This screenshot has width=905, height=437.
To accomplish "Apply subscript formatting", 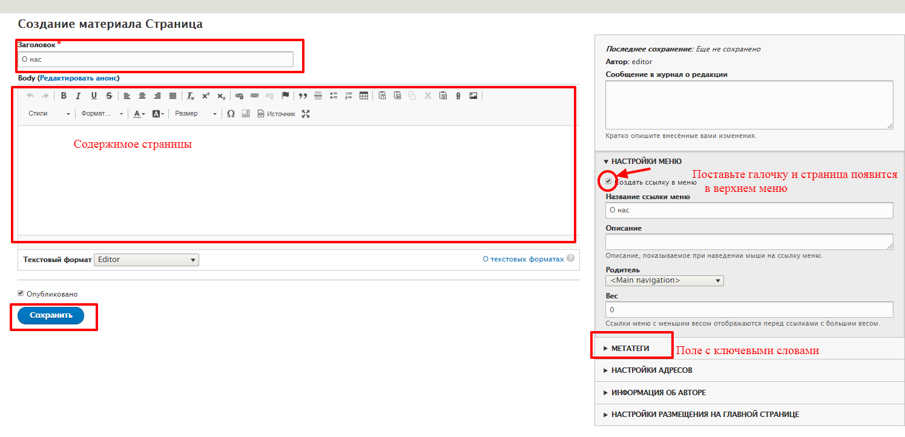I will (221, 96).
